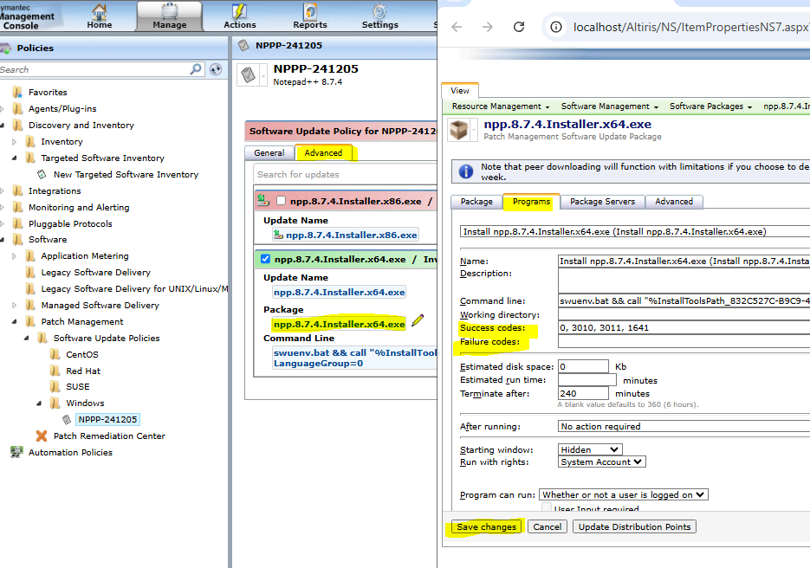The width and height of the screenshot is (810, 568).
Task: Click the Save changes button
Action: point(486,526)
